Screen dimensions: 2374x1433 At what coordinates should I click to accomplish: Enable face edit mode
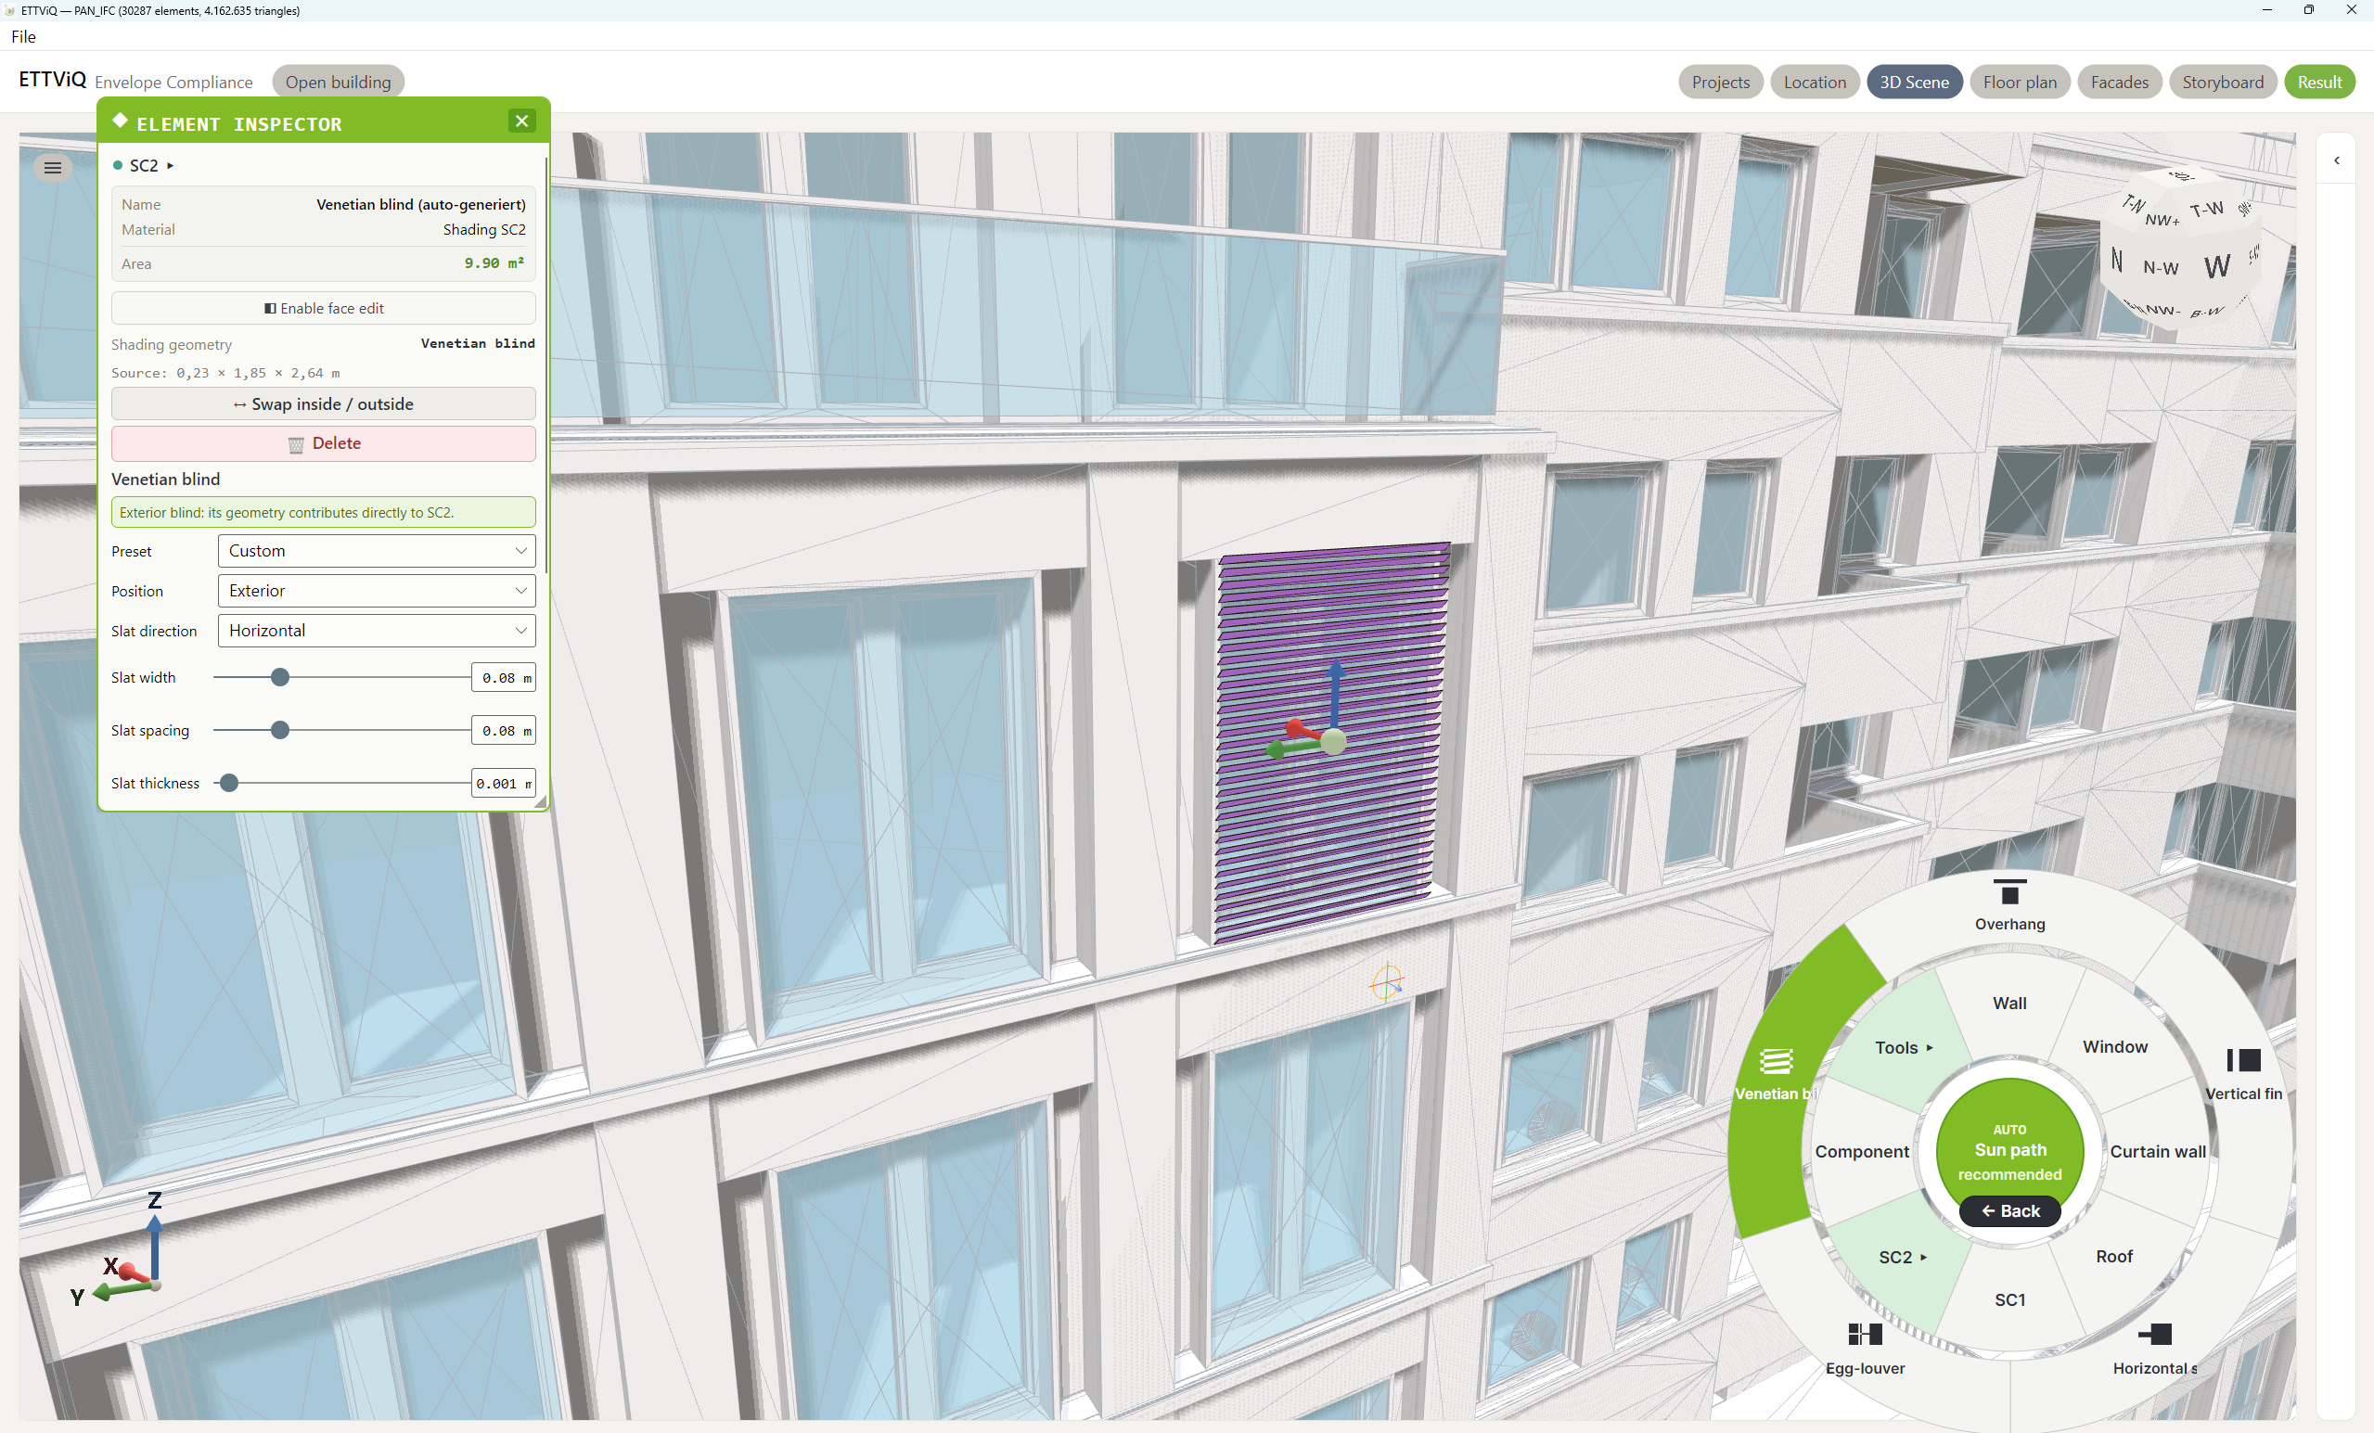pyautogui.click(x=324, y=308)
